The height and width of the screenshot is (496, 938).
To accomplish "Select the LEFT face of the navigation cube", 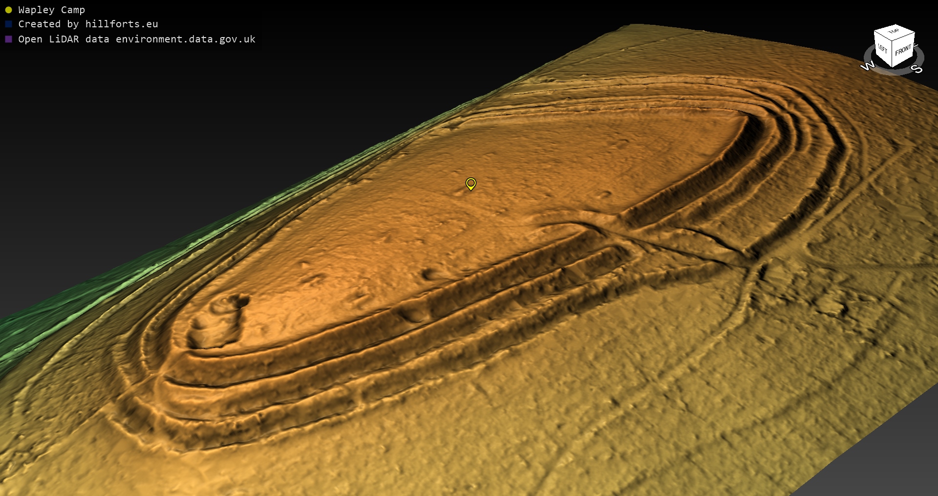I will coord(883,49).
